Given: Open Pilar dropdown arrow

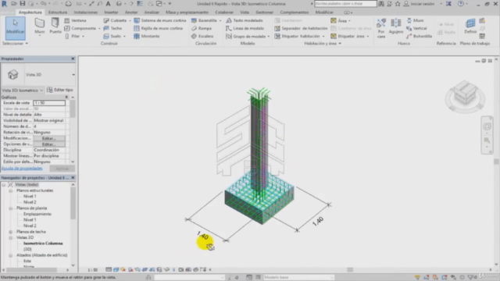Looking at the screenshot, I should pos(84,37).
